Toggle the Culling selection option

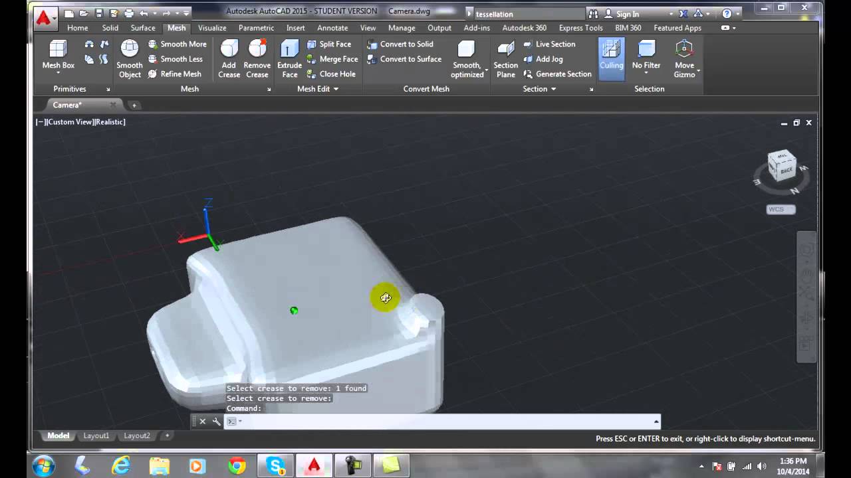[612, 58]
